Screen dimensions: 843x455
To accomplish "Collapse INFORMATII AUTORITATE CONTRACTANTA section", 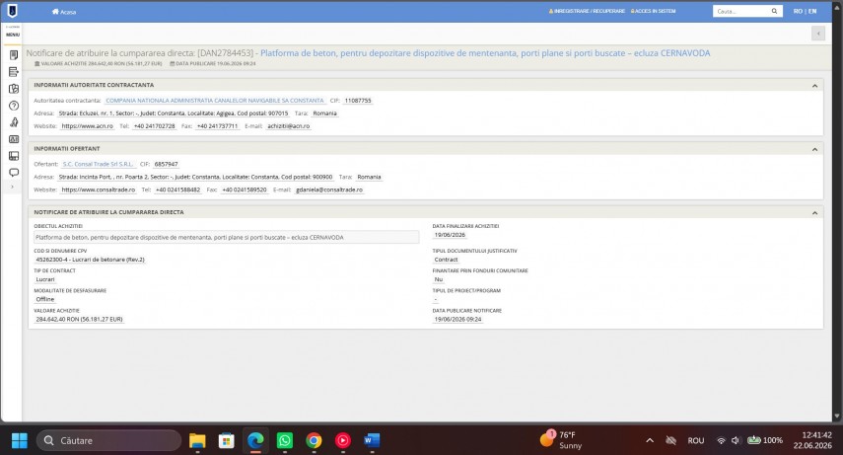I will coord(814,86).
